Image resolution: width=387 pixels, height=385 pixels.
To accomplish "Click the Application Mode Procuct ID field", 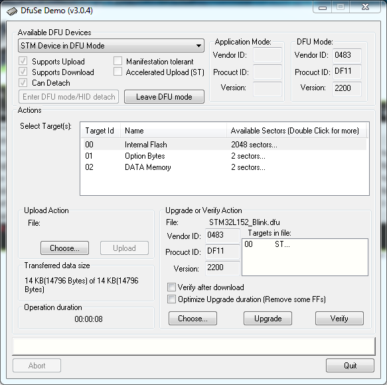I will (268, 72).
